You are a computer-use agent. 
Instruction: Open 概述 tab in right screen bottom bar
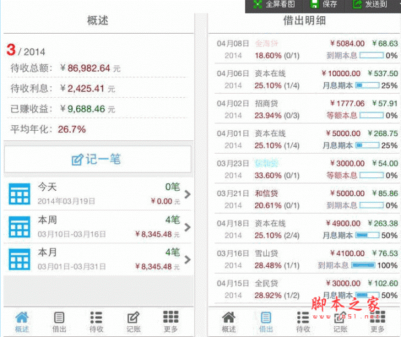(228, 322)
